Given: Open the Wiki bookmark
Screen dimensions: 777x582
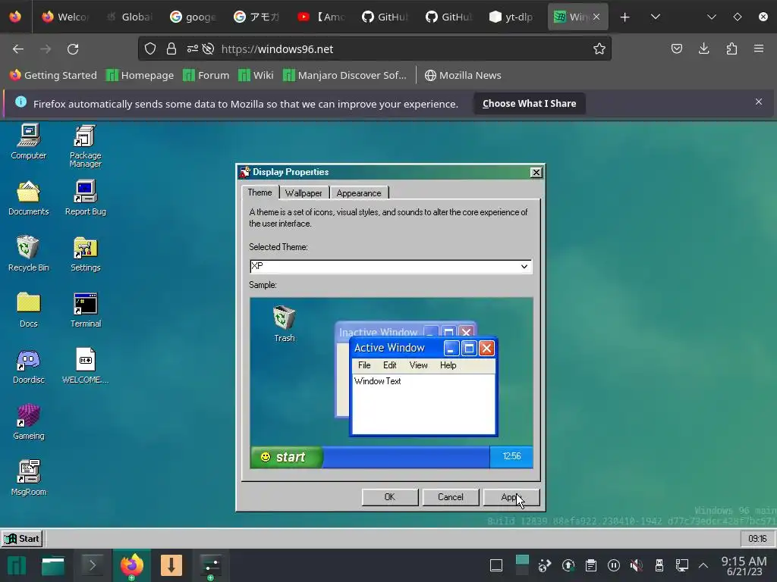Looking at the screenshot, I should tap(256, 75).
